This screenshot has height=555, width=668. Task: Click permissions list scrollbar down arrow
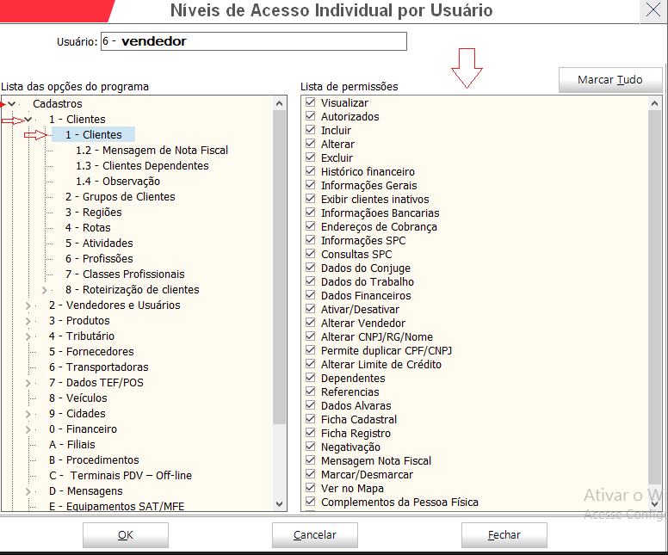click(x=655, y=504)
